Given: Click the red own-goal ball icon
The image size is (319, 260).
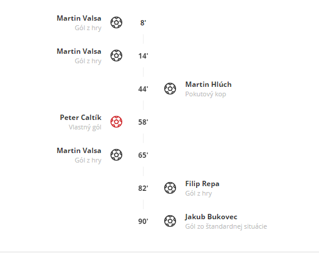Looking at the screenshot, I should click(x=116, y=122).
